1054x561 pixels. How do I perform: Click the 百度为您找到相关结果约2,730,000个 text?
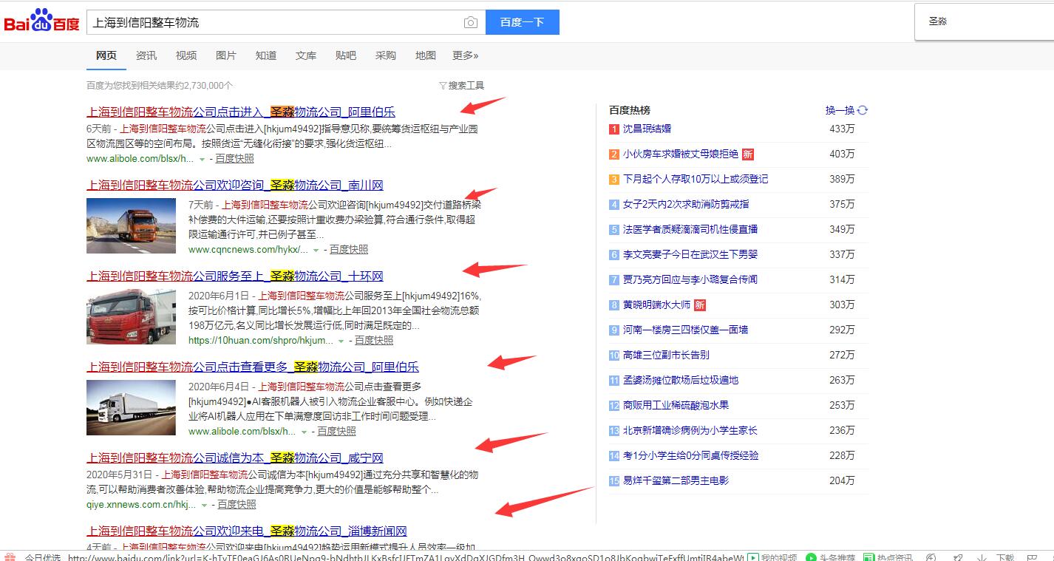pyautogui.click(x=160, y=86)
